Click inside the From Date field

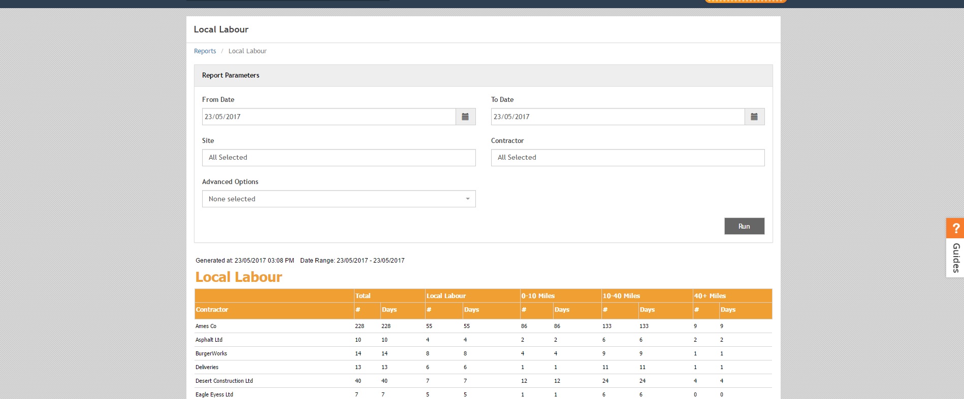click(329, 117)
